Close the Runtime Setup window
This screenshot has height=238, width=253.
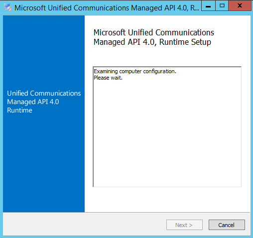tap(240, 6)
